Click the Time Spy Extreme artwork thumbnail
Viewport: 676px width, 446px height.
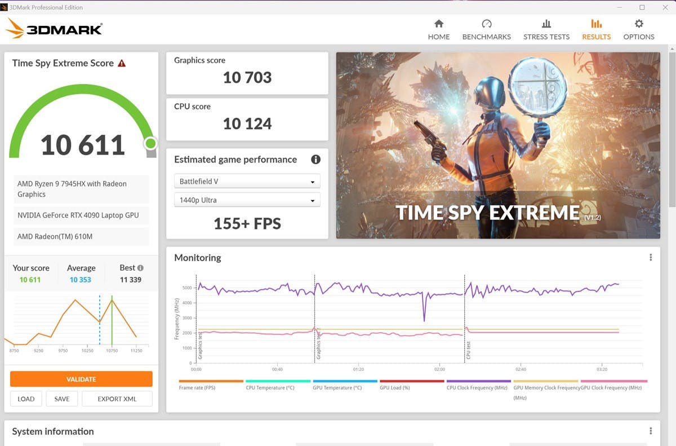coord(498,145)
